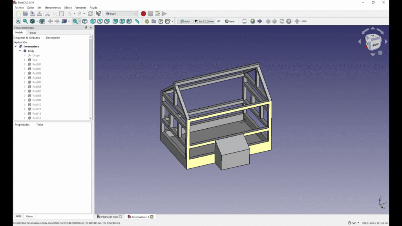Open the Archivo menu

coord(19,7)
